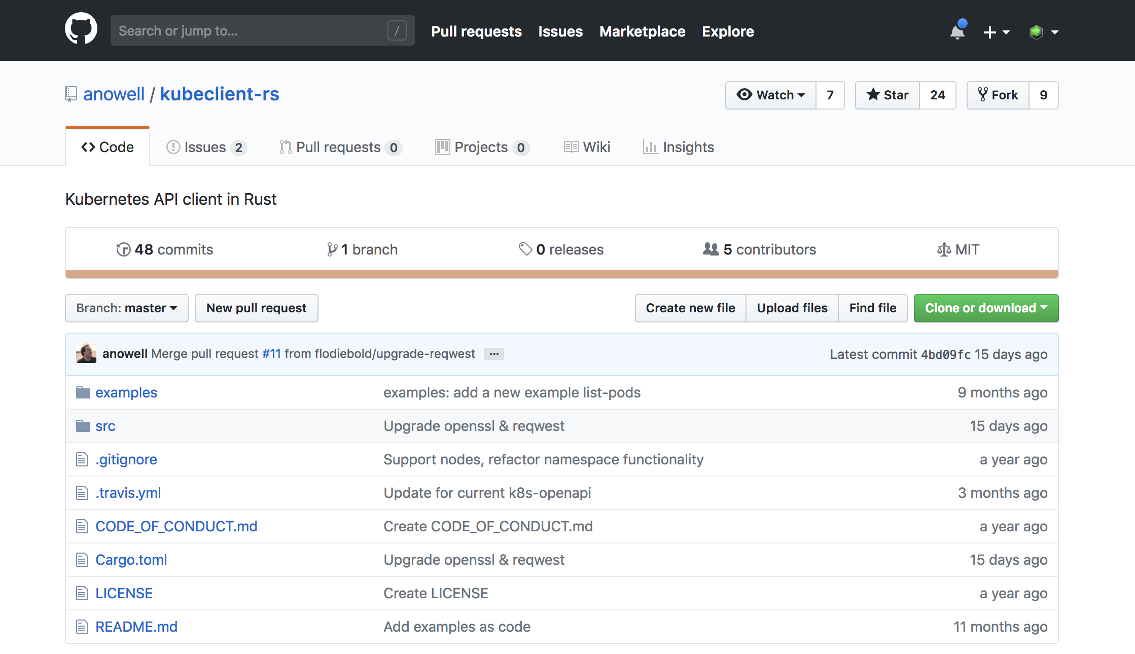Switch to the Issues tab
This screenshot has height=654, width=1135.
click(206, 147)
